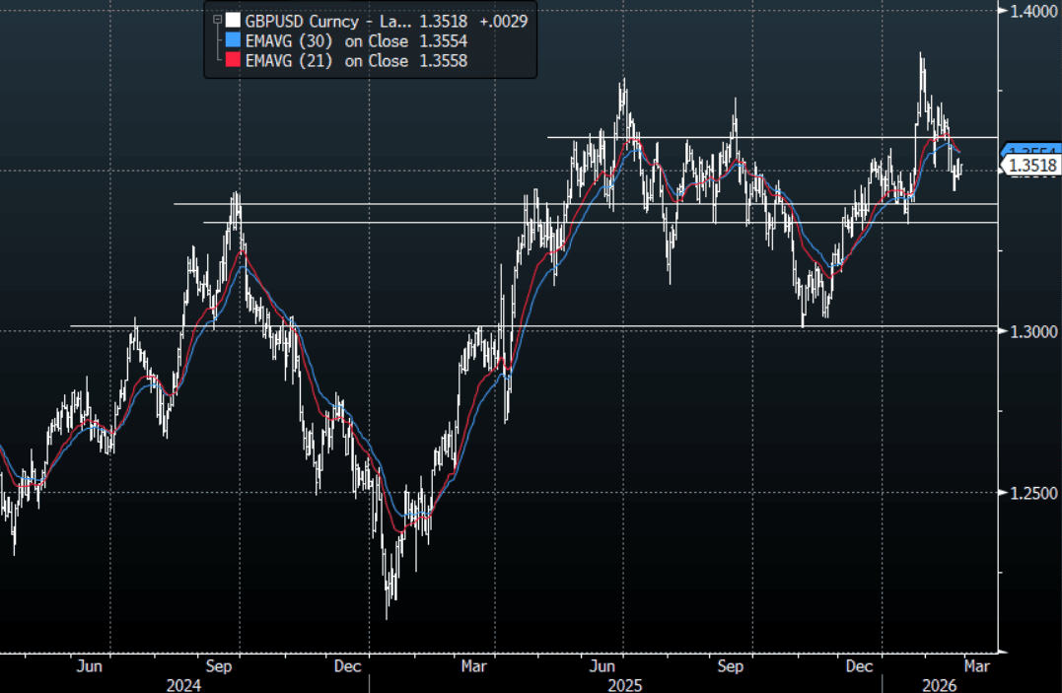Click the 2025 year label on time axis
The width and height of the screenshot is (1062, 693).
point(625,683)
